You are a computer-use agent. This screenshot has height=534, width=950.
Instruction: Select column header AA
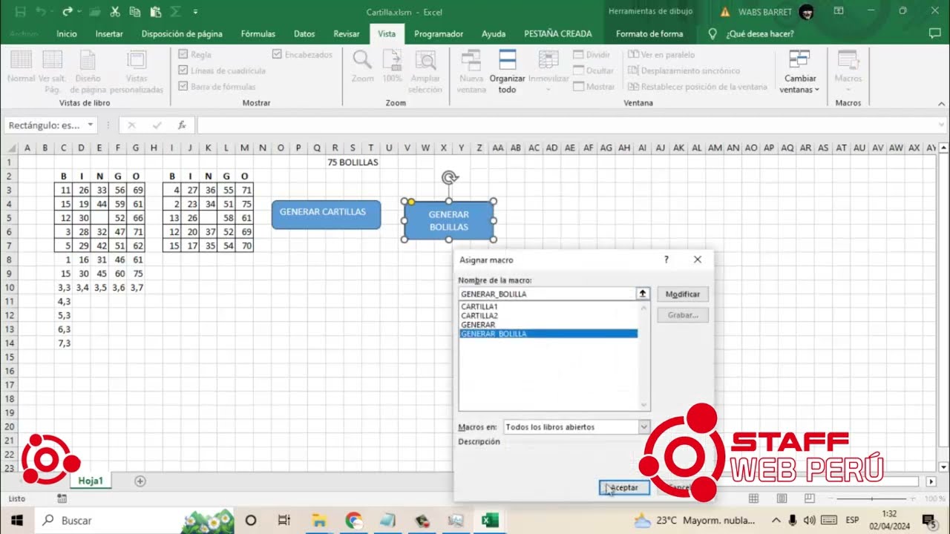click(x=497, y=148)
